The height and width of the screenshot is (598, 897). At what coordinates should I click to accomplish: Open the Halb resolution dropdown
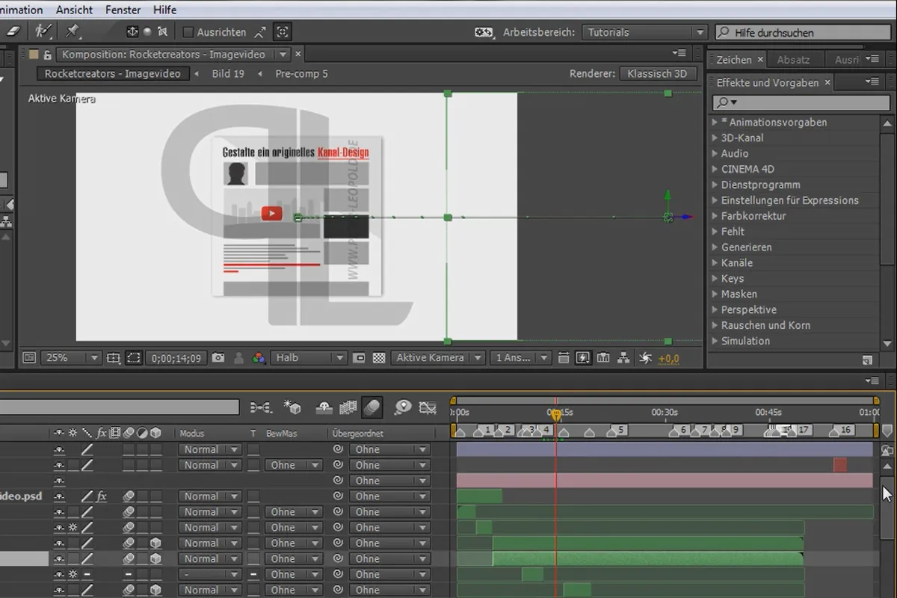pyautogui.click(x=308, y=358)
